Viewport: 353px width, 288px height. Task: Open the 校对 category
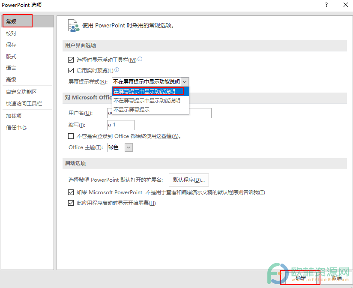[x=28, y=33]
